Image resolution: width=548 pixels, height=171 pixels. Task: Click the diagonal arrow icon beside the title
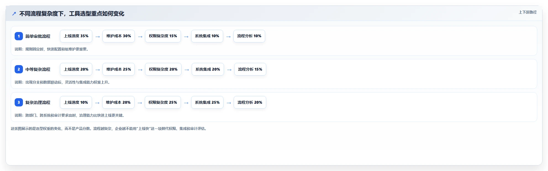click(14, 14)
